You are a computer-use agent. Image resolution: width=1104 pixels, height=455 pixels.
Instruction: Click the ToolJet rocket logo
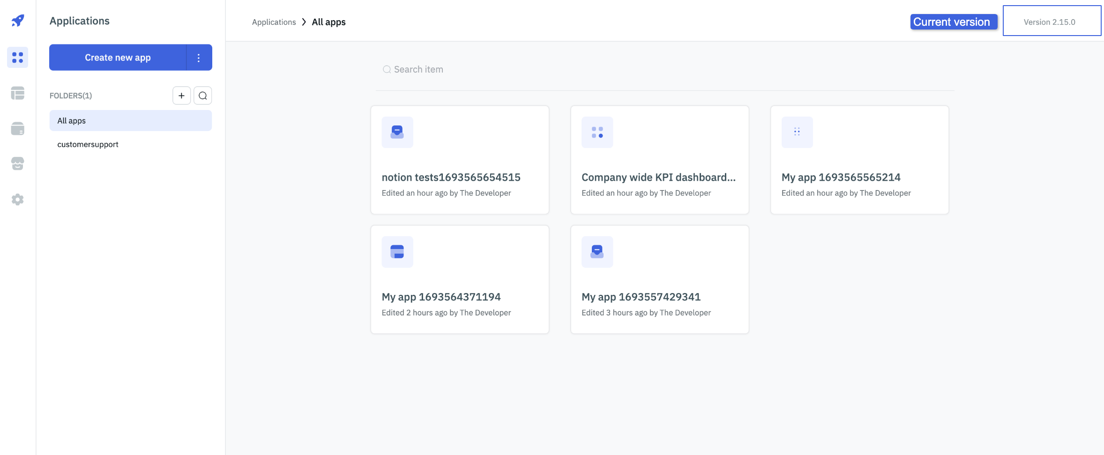coord(18,21)
